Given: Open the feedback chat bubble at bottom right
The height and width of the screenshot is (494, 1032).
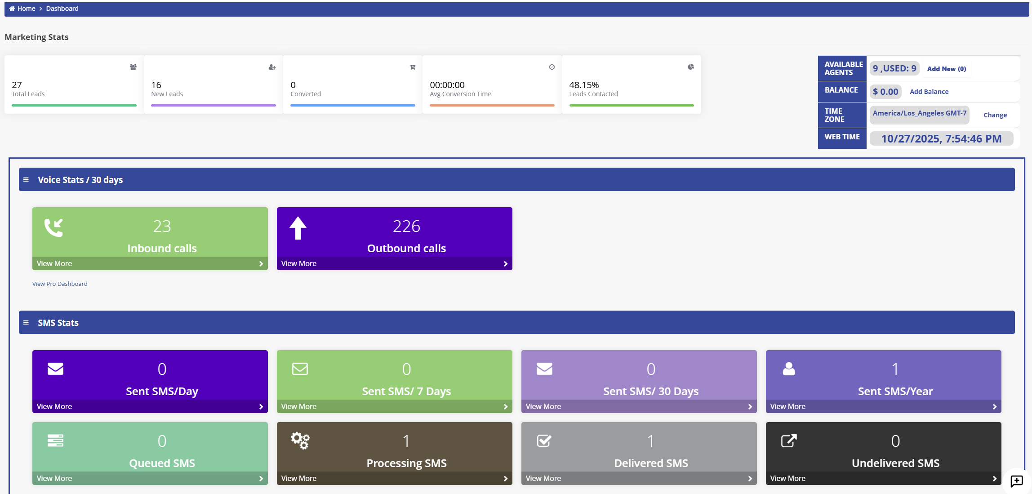Looking at the screenshot, I should (x=1015, y=481).
